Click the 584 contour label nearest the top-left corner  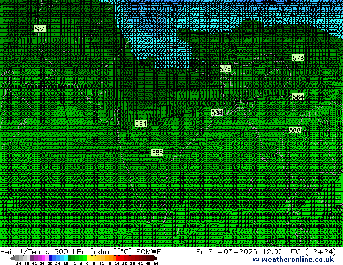click(40, 29)
